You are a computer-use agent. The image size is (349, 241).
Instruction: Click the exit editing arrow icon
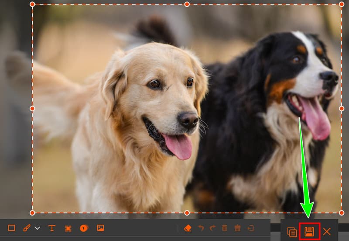click(x=250, y=228)
